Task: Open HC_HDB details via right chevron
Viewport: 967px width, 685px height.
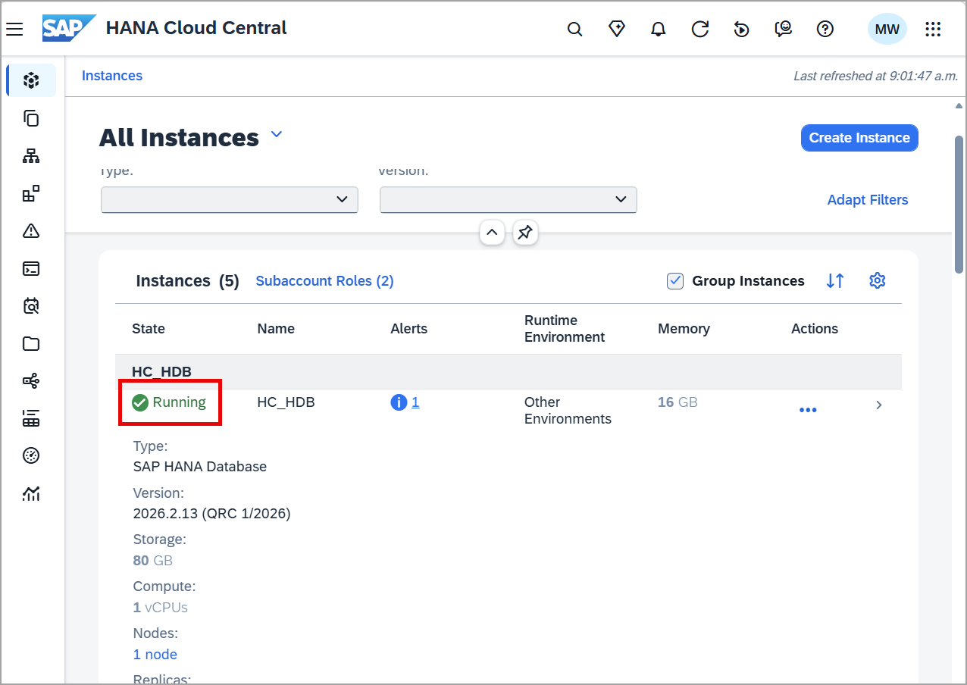Action: (x=879, y=405)
